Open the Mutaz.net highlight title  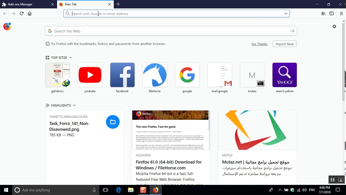point(256,162)
